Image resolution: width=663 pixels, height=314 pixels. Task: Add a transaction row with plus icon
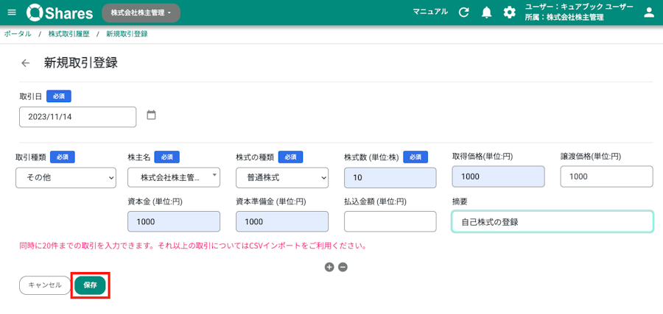(x=329, y=267)
